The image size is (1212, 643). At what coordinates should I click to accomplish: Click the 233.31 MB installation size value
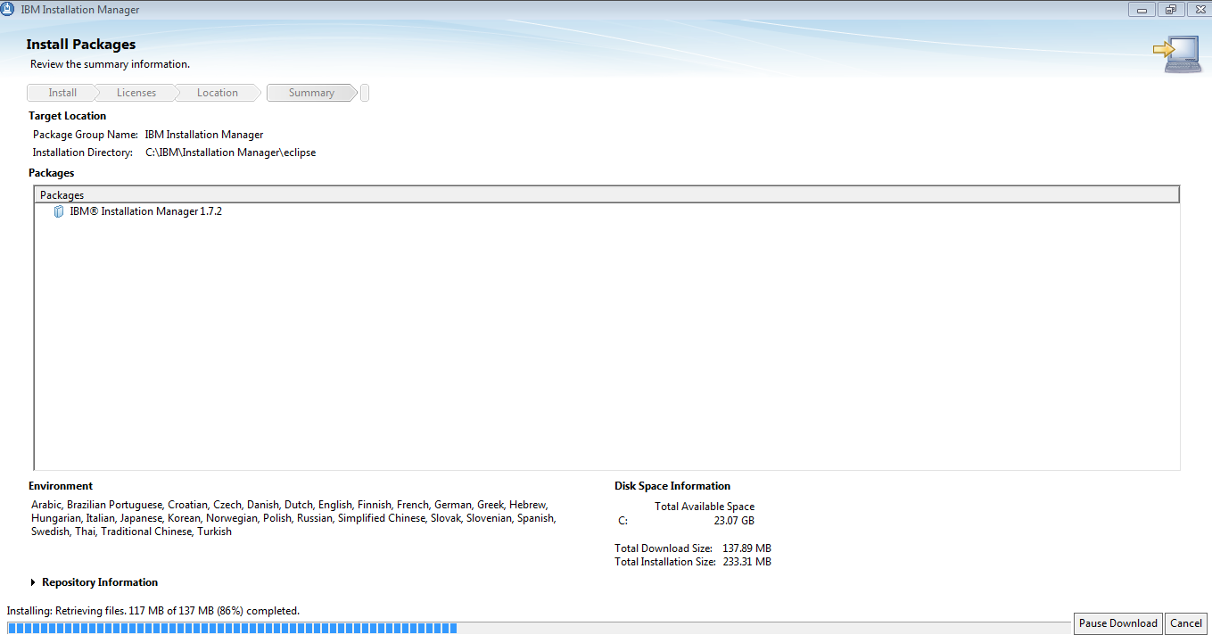pyautogui.click(x=746, y=562)
